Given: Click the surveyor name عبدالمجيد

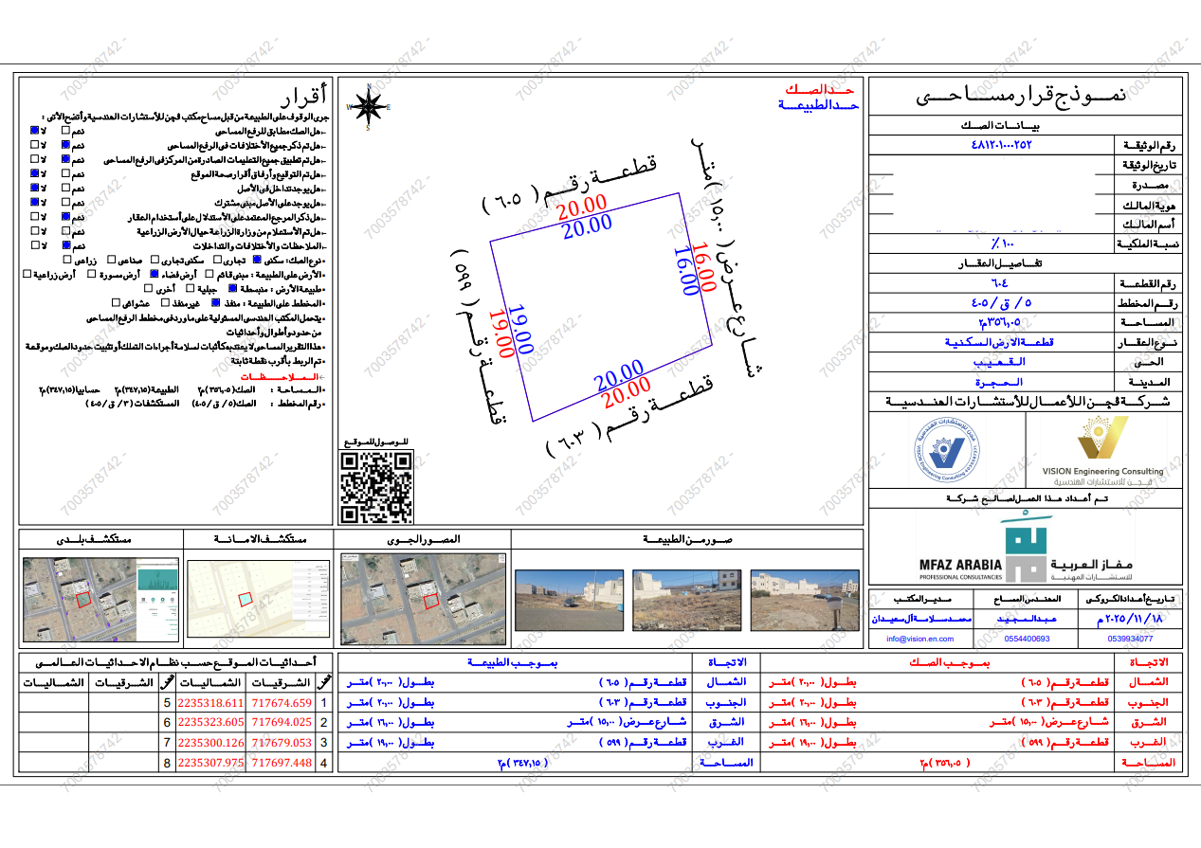Looking at the screenshot, I should pos(1028,619).
